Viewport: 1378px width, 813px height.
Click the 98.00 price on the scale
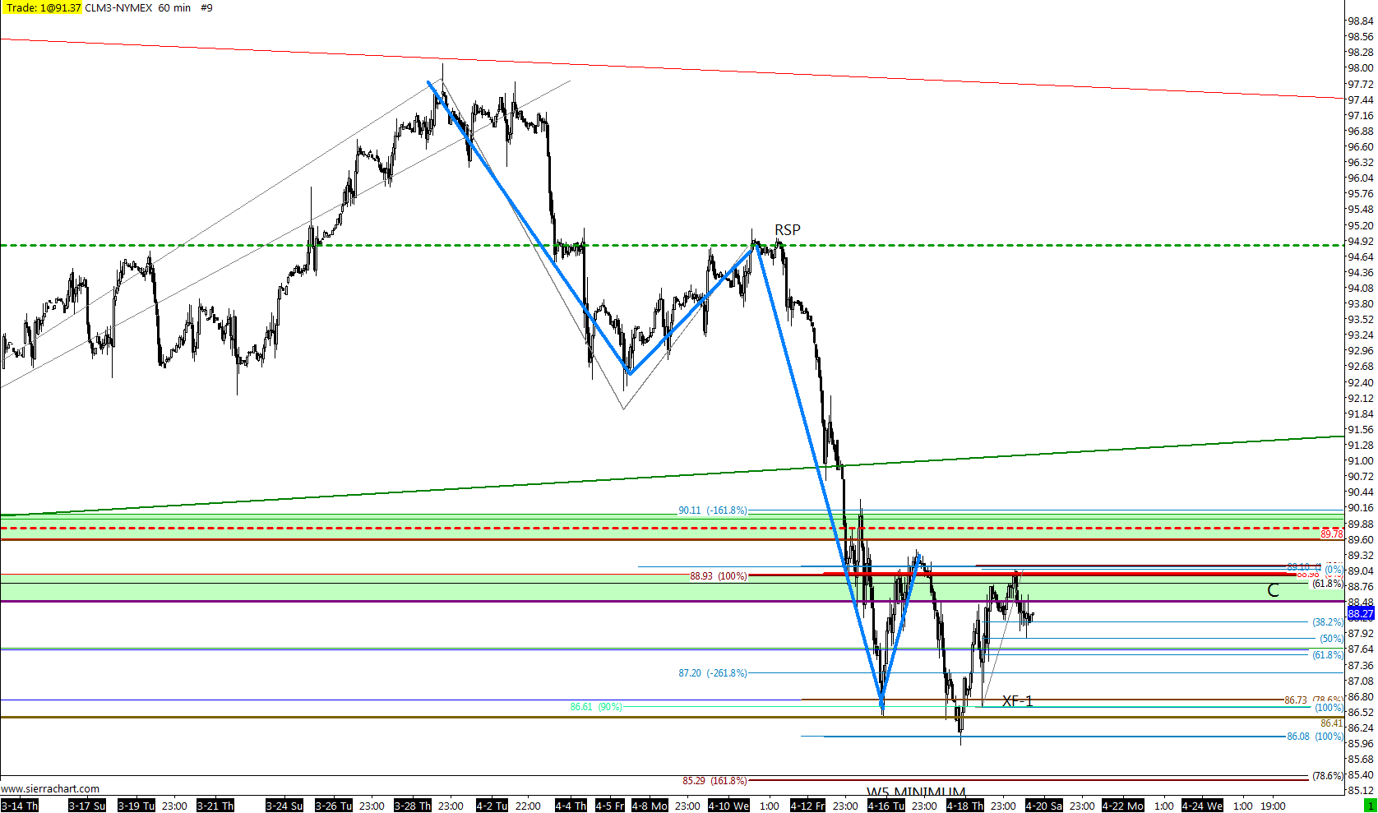click(1361, 68)
